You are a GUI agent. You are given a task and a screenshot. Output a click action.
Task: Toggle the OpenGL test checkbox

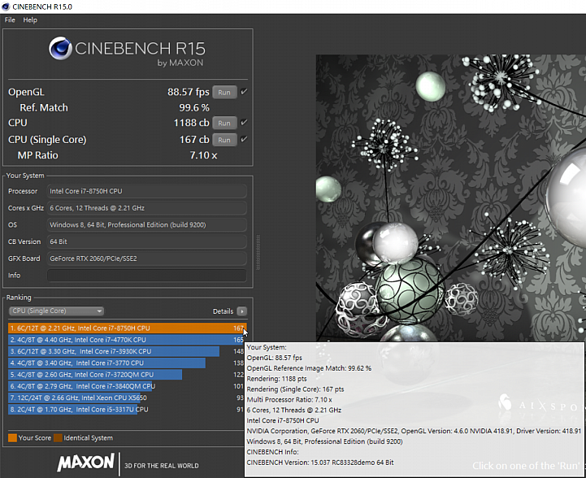coord(244,92)
